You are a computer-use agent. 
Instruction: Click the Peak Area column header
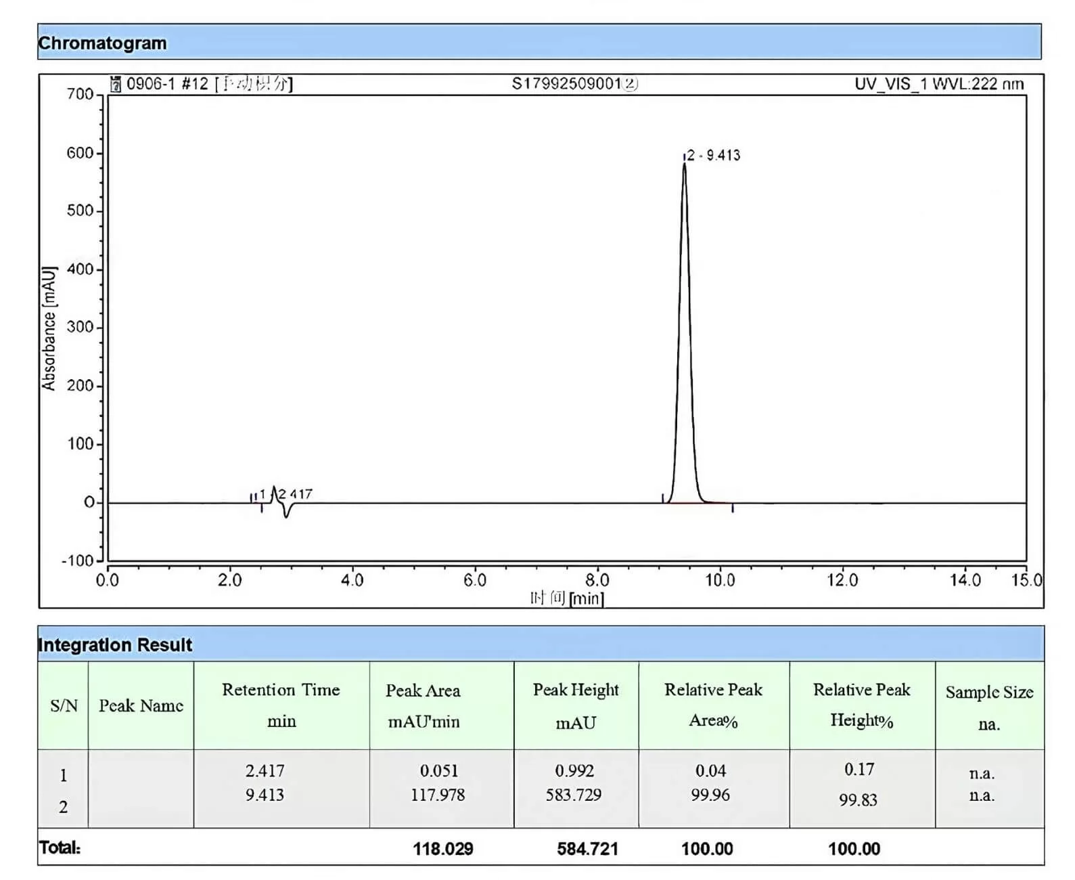coord(423,705)
